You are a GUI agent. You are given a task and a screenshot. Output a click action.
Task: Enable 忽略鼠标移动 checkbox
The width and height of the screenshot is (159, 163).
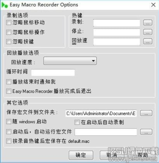pyautogui.click(x=9, y=22)
